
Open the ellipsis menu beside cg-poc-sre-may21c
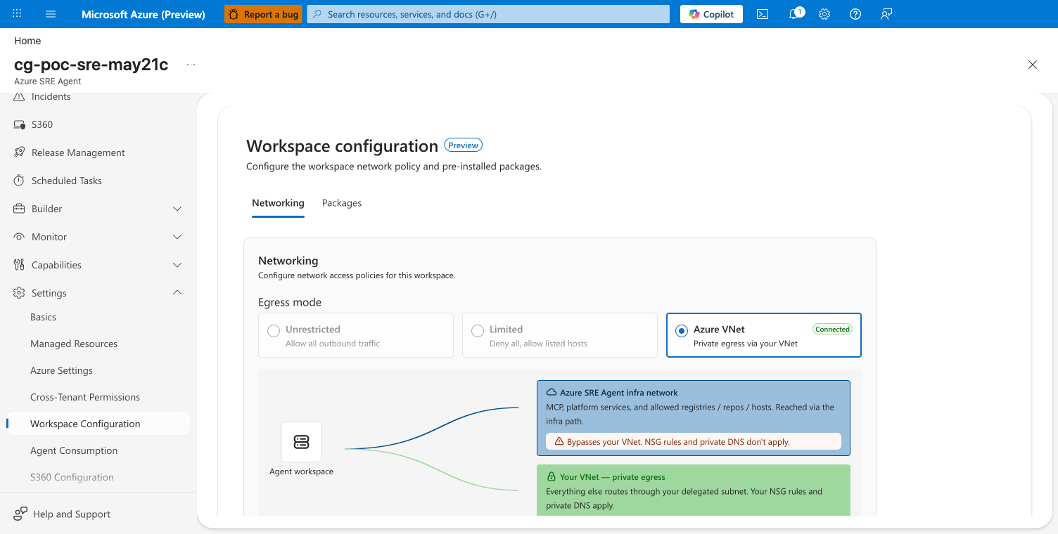coord(191,65)
